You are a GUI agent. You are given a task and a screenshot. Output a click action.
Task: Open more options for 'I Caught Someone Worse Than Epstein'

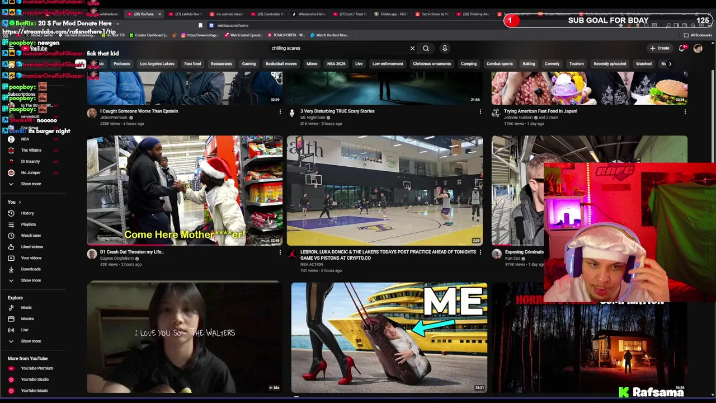point(280,111)
